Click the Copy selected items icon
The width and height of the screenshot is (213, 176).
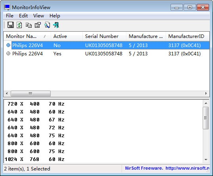[x=29, y=25]
